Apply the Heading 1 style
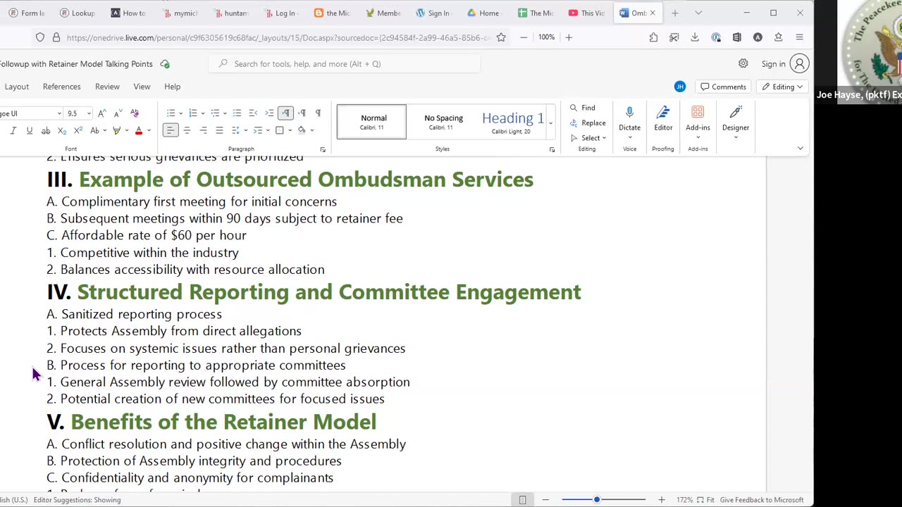The height and width of the screenshot is (507, 902). tap(512, 122)
